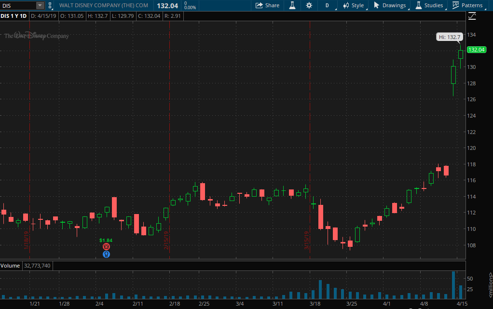Click the DIS 1 Y 1D chart label
The image size is (493, 309).
(14, 16)
